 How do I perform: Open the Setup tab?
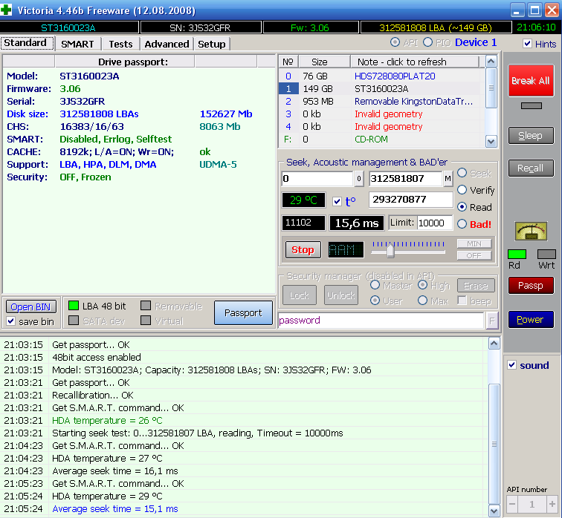click(211, 44)
